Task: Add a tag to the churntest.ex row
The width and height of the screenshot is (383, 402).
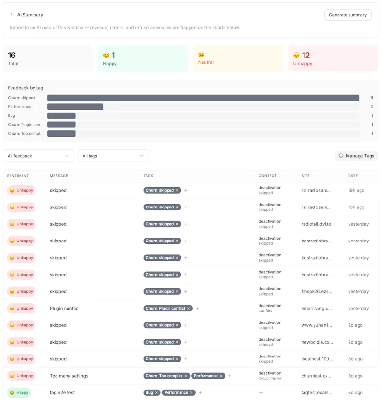Action: point(230,376)
